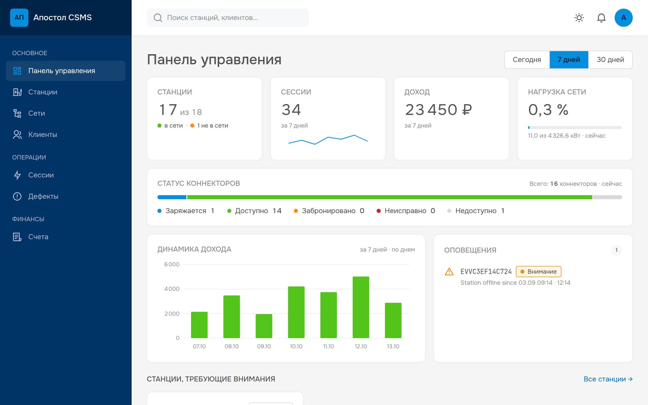Viewport: 648px width, 405px height.
Task: Select the Сегодня period
Action: click(527, 60)
